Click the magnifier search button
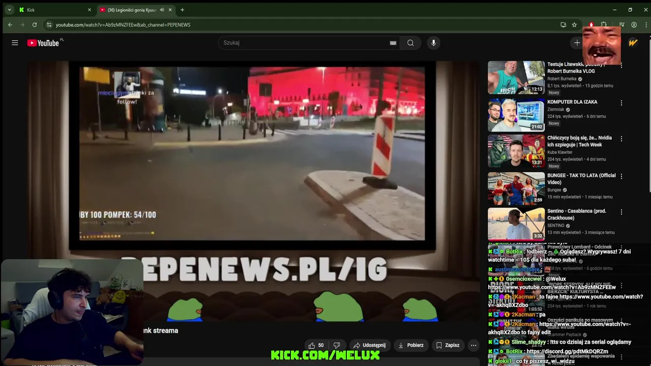 (410, 43)
